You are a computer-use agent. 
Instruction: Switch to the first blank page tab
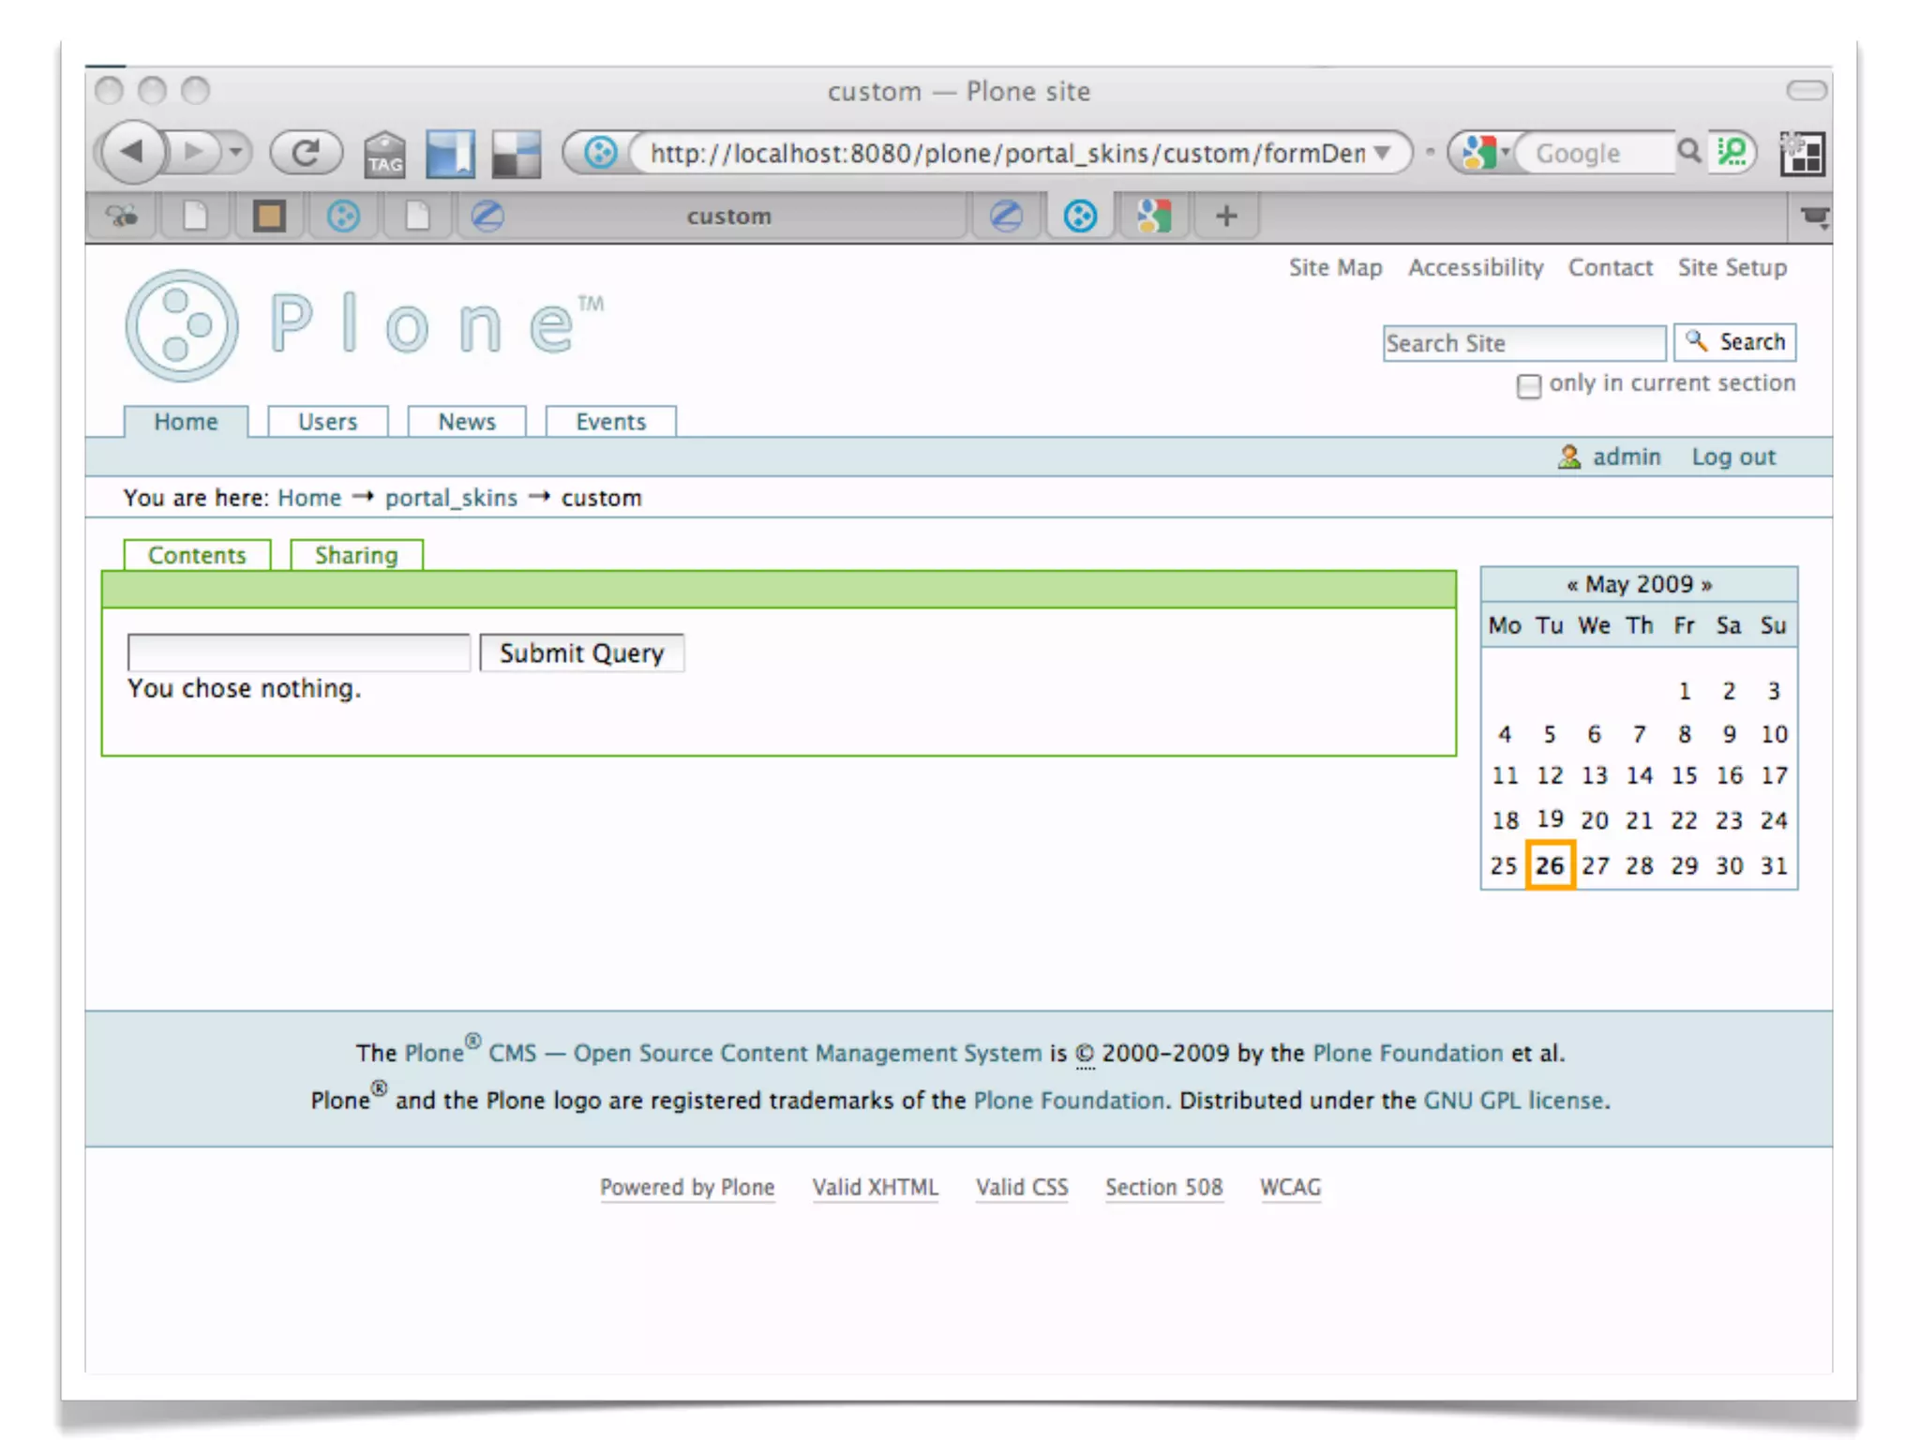[x=195, y=217]
